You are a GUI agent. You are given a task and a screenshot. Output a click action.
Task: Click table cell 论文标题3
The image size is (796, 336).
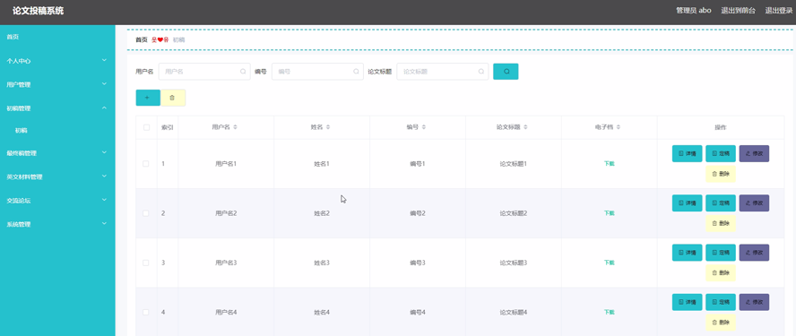tap(514, 263)
